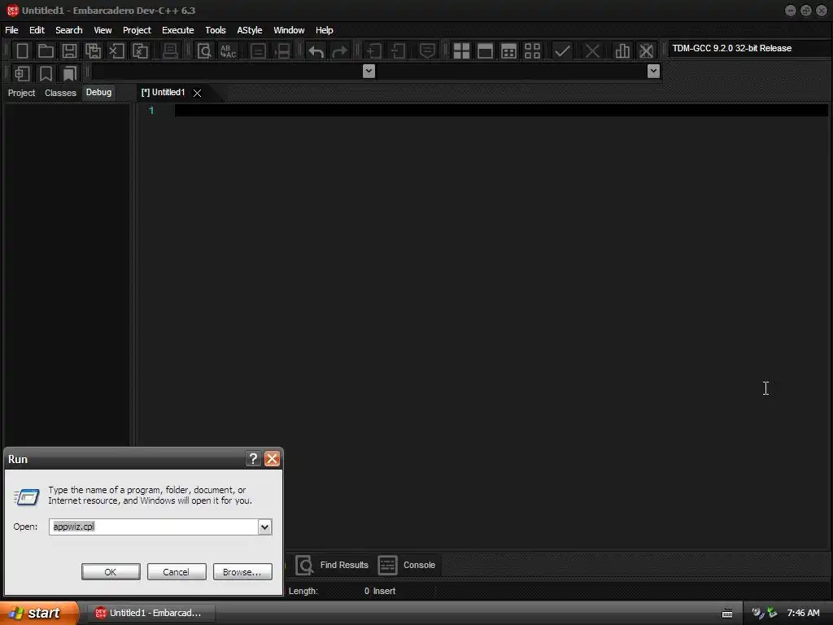The height and width of the screenshot is (625, 833).
Task: Open Profile Analysis bar-chart icon
Action: [622, 51]
